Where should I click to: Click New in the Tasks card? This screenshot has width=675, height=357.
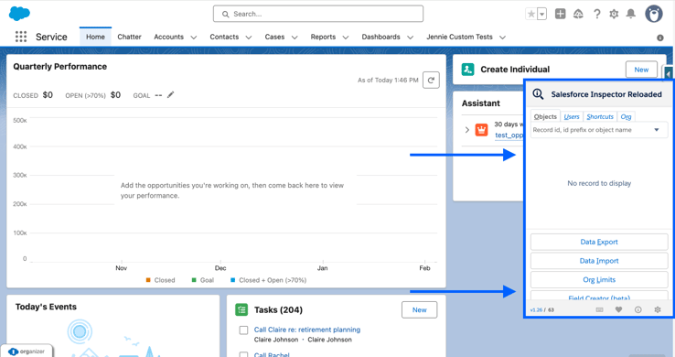[x=419, y=309]
